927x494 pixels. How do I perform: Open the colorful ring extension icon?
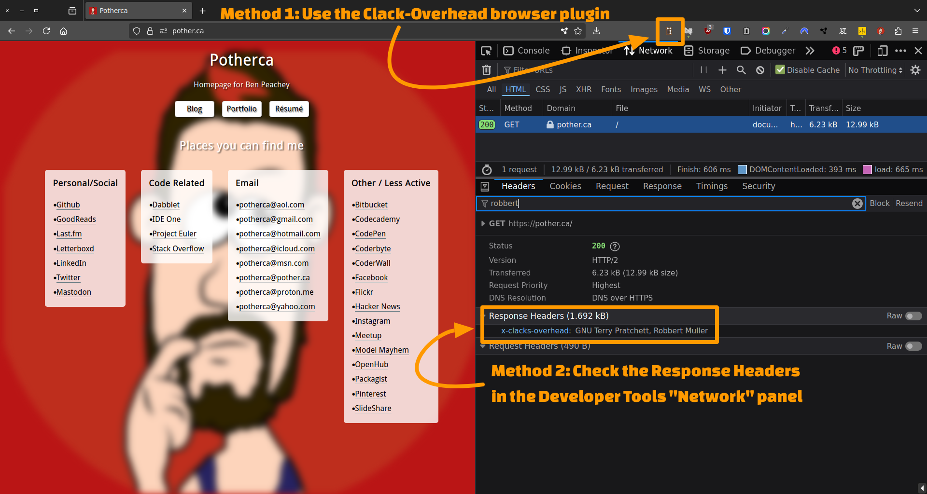(766, 31)
